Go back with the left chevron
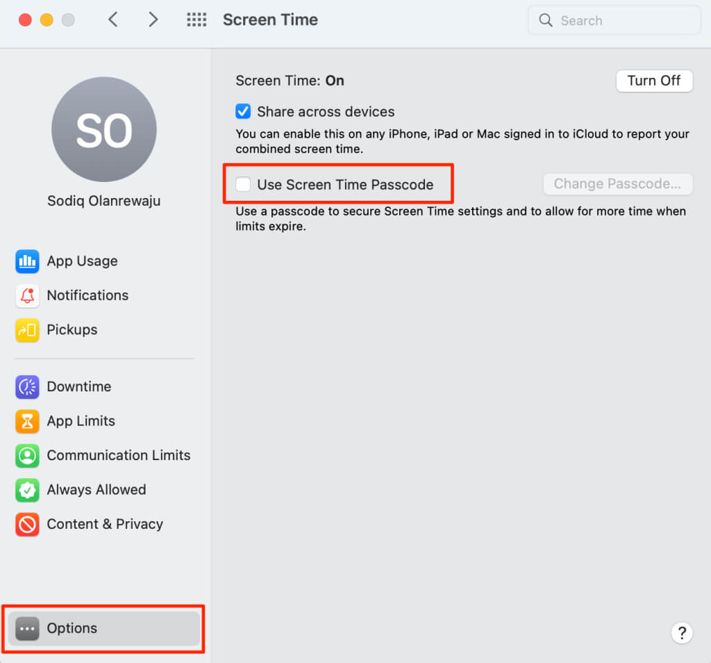This screenshot has width=711, height=663. point(113,20)
